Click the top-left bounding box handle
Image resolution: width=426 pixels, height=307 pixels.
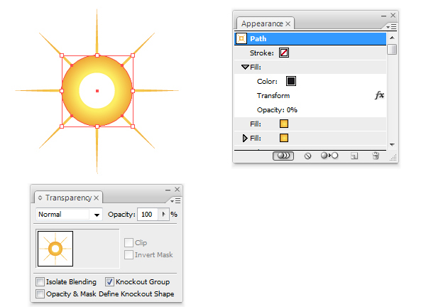[x=62, y=55]
